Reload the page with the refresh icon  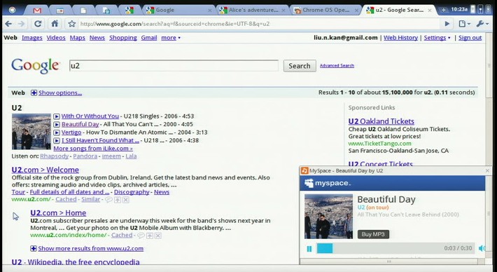point(38,24)
